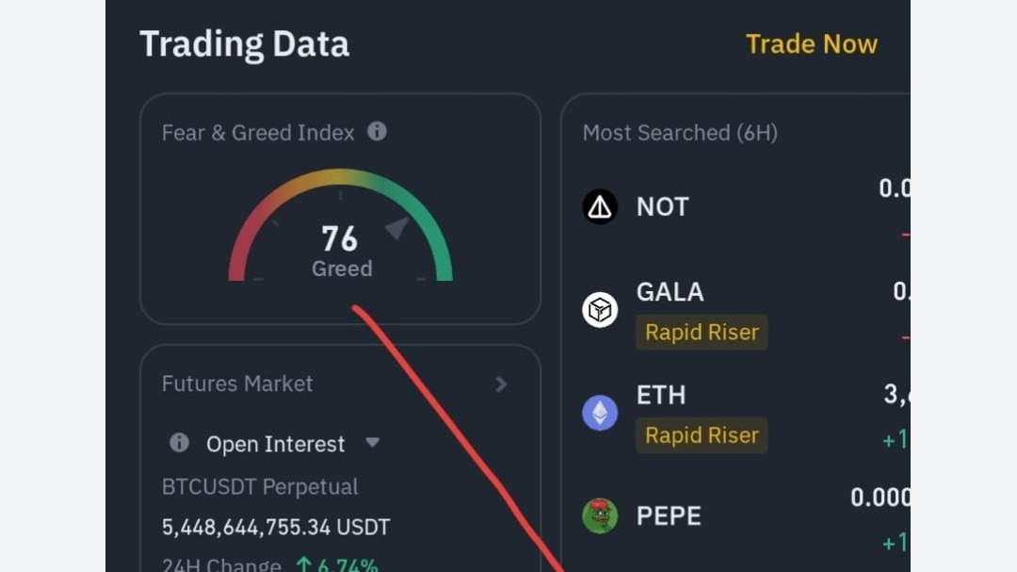Image resolution: width=1017 pixels, height=572 pixels.
Task: Click the Rapid Riser tag under ETH
Action: pyautogui.click(x=702, y=435)
